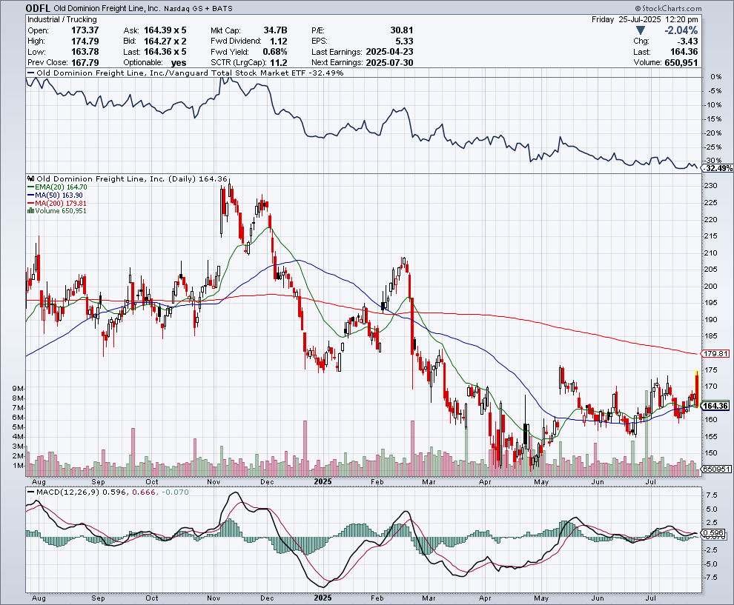The image size is (734, 605).
Task: Click the Ask quote 164.39 x 5
Action: 165,30
